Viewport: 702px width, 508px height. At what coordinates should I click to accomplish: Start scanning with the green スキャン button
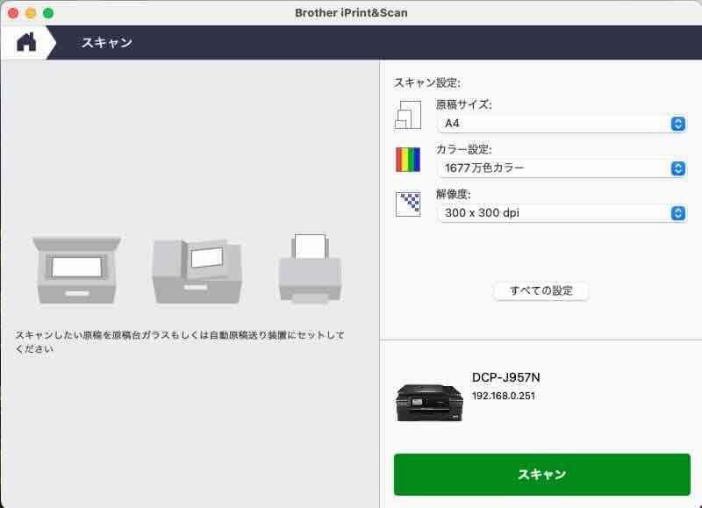tap(541, 475)
